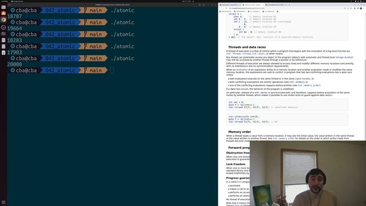Reload the cppreference page in Chrome
366x206 pixels.
point(226,8)
